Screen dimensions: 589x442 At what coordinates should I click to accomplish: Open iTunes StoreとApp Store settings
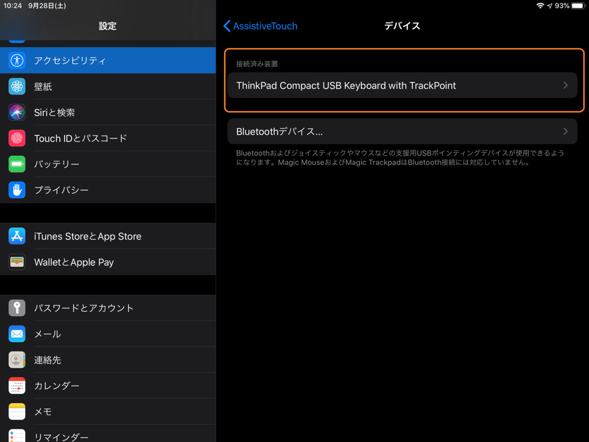click(x=108, y=236)
